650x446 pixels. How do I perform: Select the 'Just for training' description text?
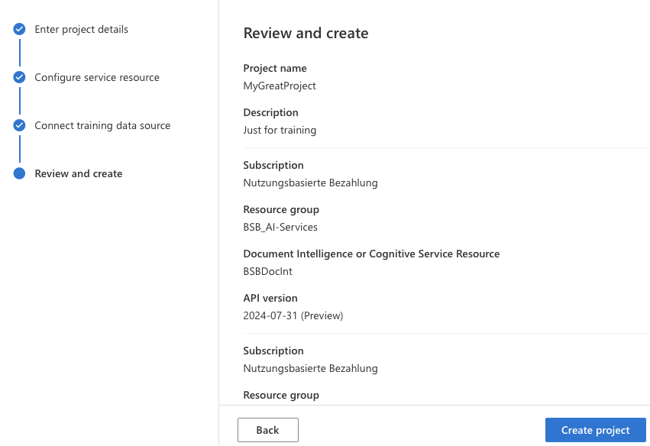click(x=280, y=130)
